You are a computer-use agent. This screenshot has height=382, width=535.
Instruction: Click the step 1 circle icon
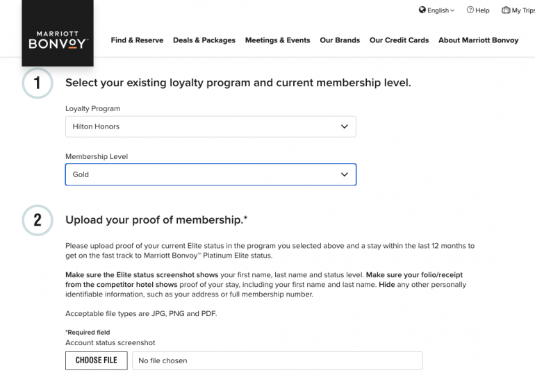[x=37, y=83]
